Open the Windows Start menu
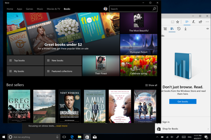 4,137
